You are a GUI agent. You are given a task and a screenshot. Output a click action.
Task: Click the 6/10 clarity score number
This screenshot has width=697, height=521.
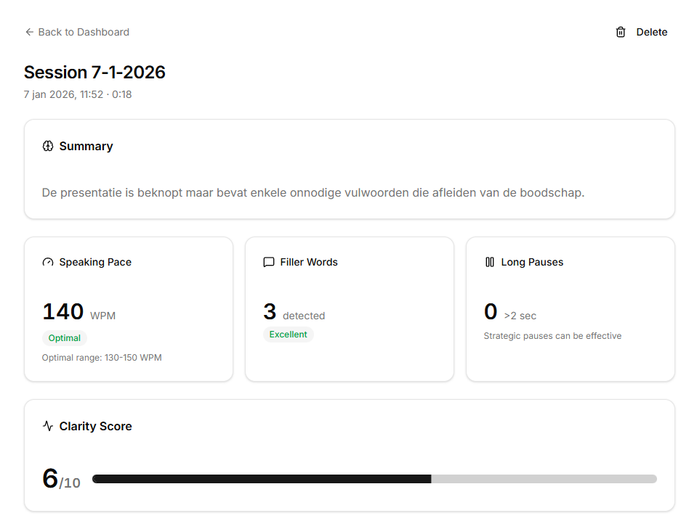tap(51, 479)
